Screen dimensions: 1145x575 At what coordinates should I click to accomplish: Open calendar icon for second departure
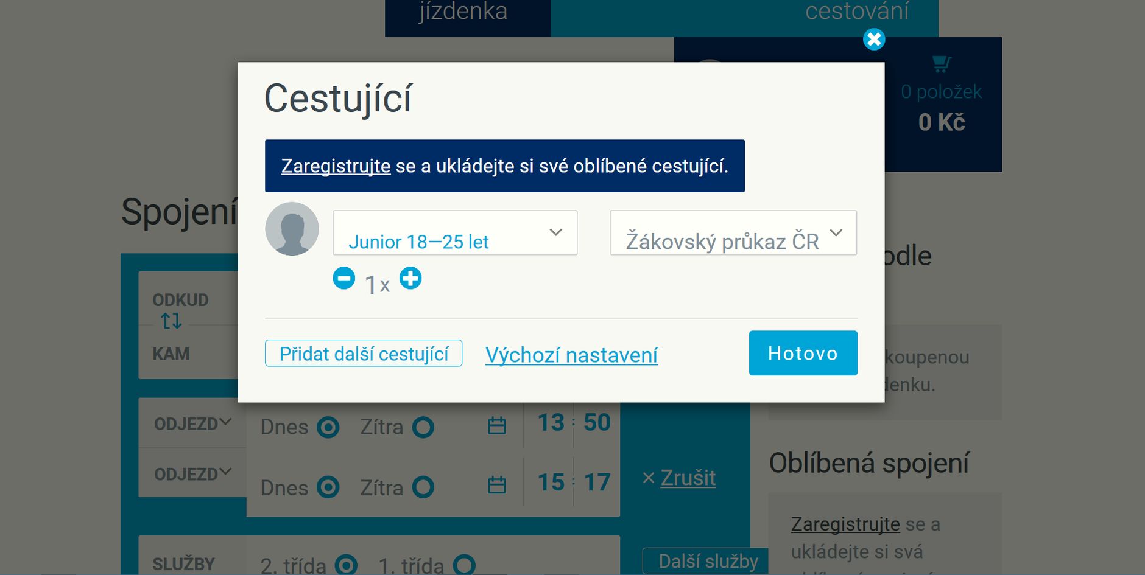tap(497, 485)
